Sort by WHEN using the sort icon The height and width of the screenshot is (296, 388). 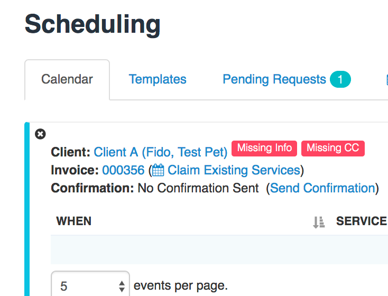tap(318, 222)
